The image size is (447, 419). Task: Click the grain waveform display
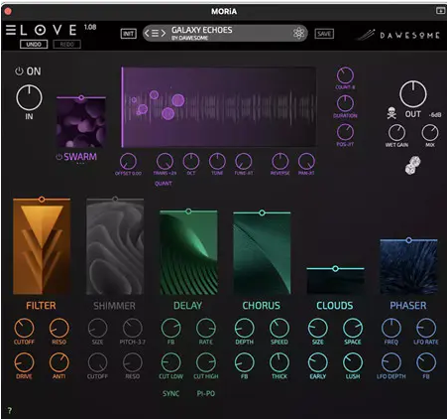click(x=219, y=107)
